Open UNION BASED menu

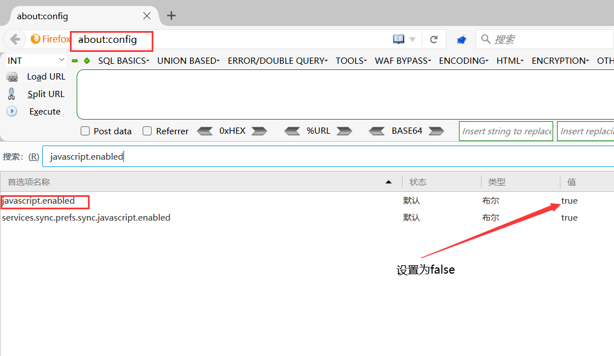188,61
